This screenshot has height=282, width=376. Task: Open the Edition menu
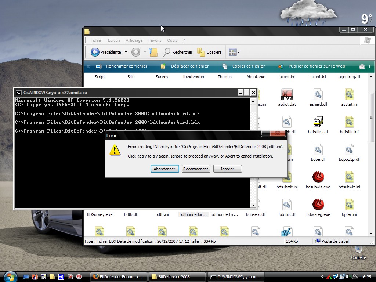click(x=114, y=40)
